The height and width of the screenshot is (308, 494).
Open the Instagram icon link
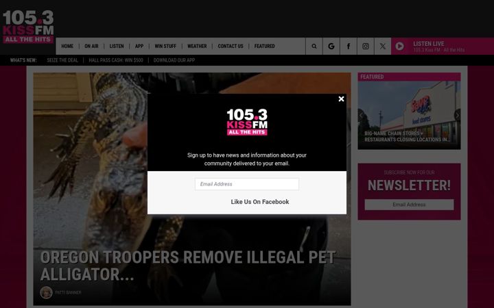click(366, 47)
